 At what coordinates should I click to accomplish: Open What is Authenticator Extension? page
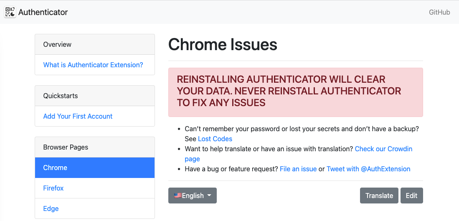coord(93,65)
